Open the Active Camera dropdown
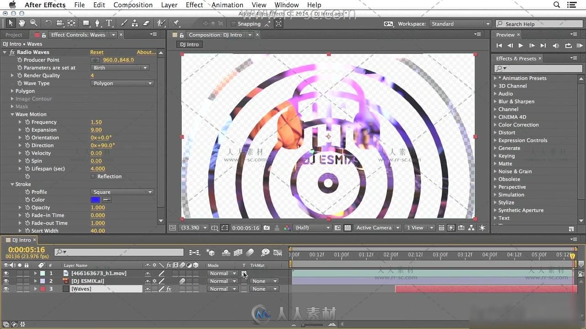 coord(378,228)
